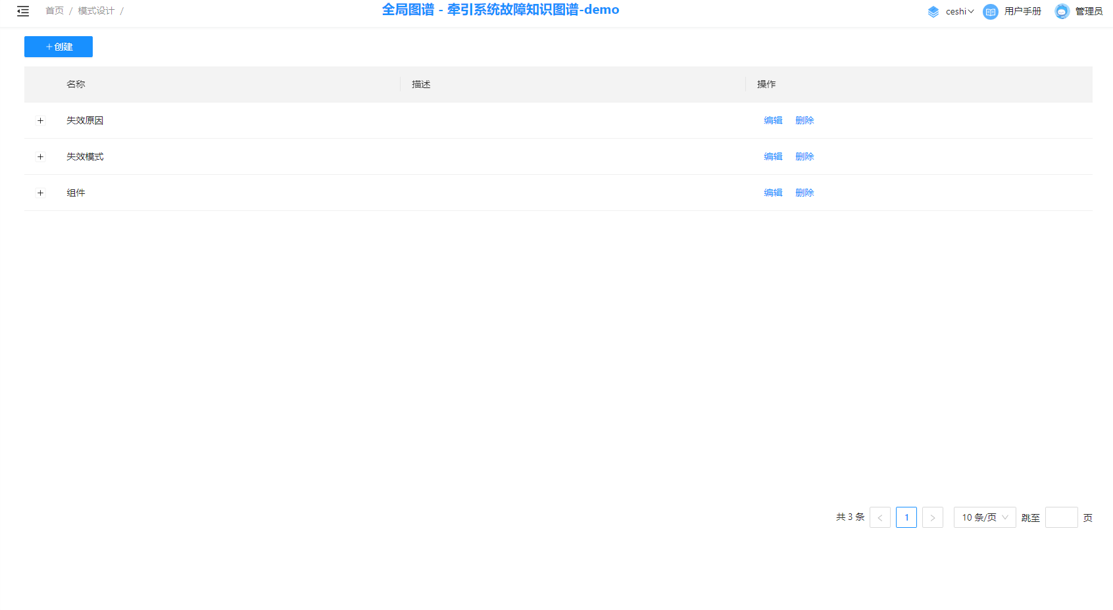Open the user manual book icon
This screenshot has height=610, width=1113.
[990, 12]
